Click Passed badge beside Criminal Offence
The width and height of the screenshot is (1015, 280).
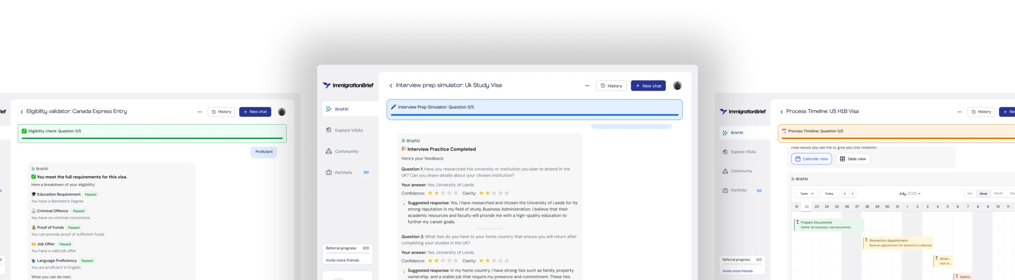coord(79,211)
